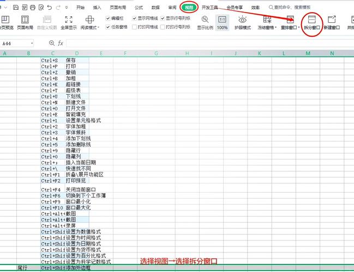The width and height of the screenshot is (354, 272).
Task: Open the 插入 ribbon tab
Action: pyautogui.click(x=97, y=8)
